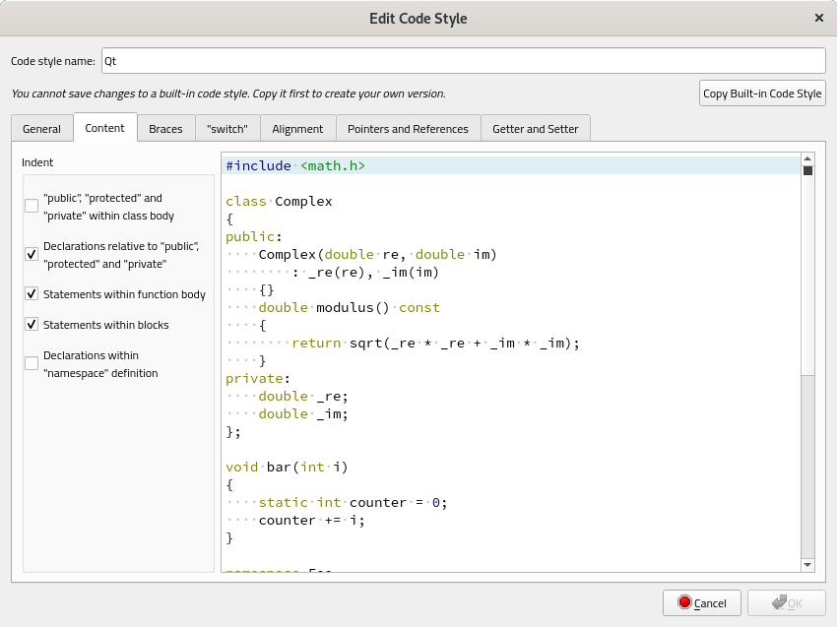
Task: Enable indent for public/protected/private within class body
Action: click(x=32, y=206)
